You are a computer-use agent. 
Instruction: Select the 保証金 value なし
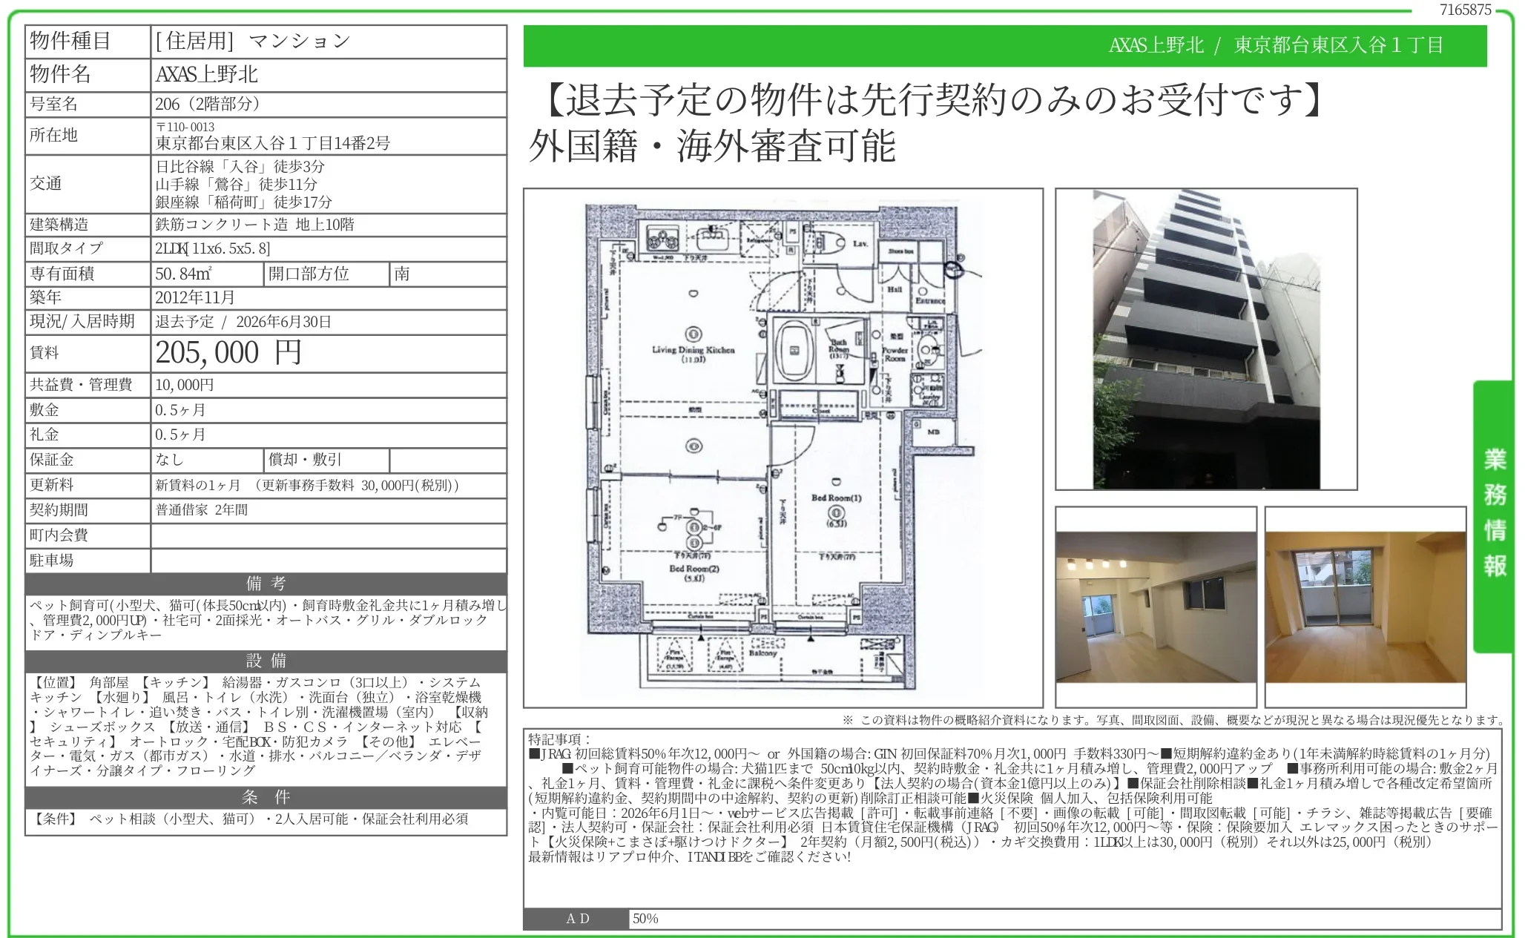click(x=169, y=460)
